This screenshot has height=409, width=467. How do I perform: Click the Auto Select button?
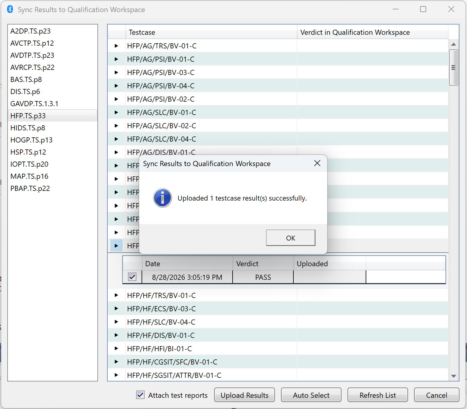point(311,395)
